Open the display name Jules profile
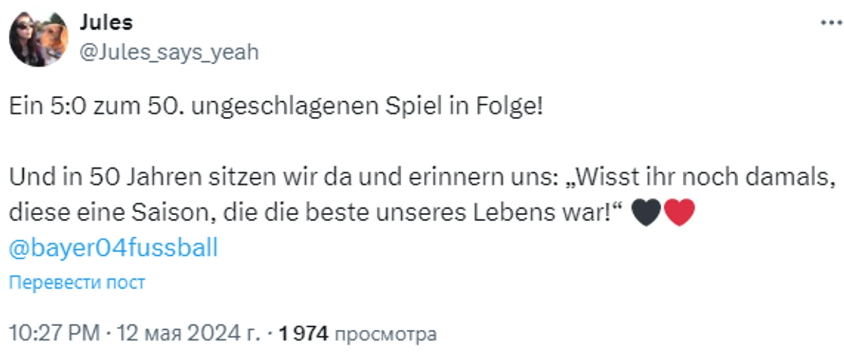The image size is (844, 361). coord(106,22)
